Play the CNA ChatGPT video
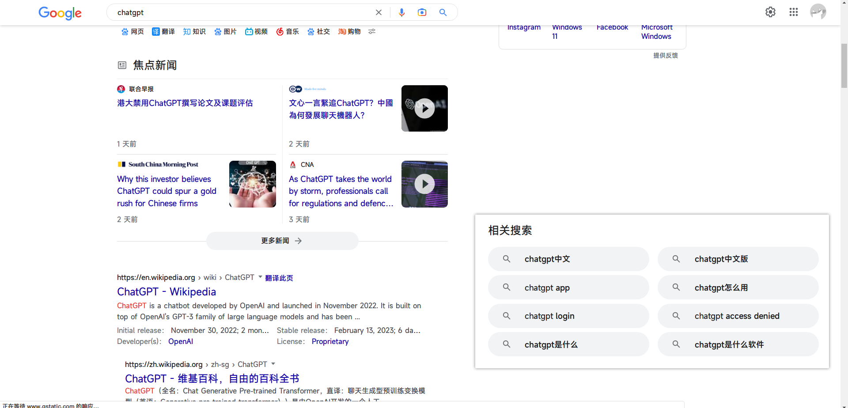This screenshot has height=408, width=848. 424,184
